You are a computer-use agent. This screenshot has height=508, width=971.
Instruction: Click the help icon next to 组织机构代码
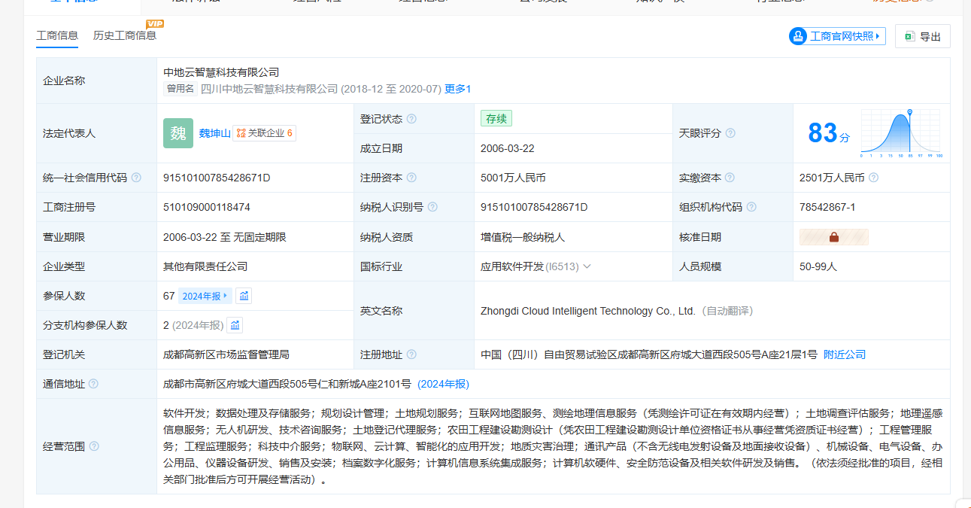[751, 207]
